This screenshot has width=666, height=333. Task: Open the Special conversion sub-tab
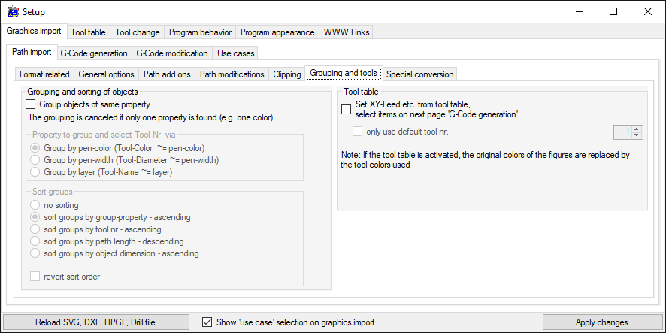420,74
